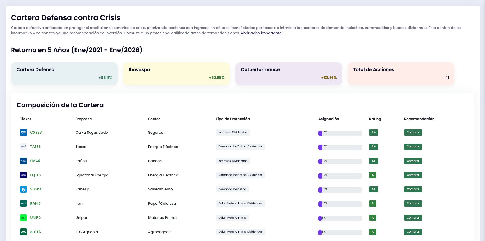Click the A rating badge for Irani
Image resolution: width=485 pixels, height=241 pixels.
[x=373, y=203]
